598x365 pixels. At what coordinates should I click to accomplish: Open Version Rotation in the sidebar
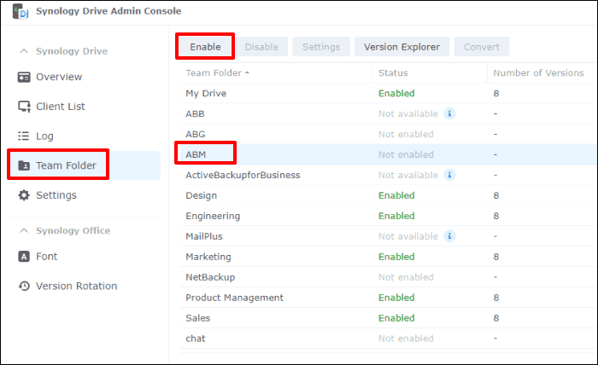tap(76, 286)
